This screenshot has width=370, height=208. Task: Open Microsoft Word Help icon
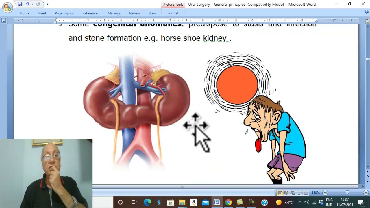click(367, 12)
